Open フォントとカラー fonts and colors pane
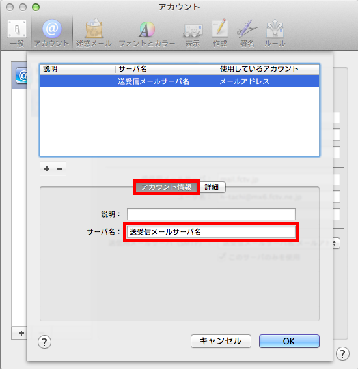This screenshot has height=369, width=358. 147,33
